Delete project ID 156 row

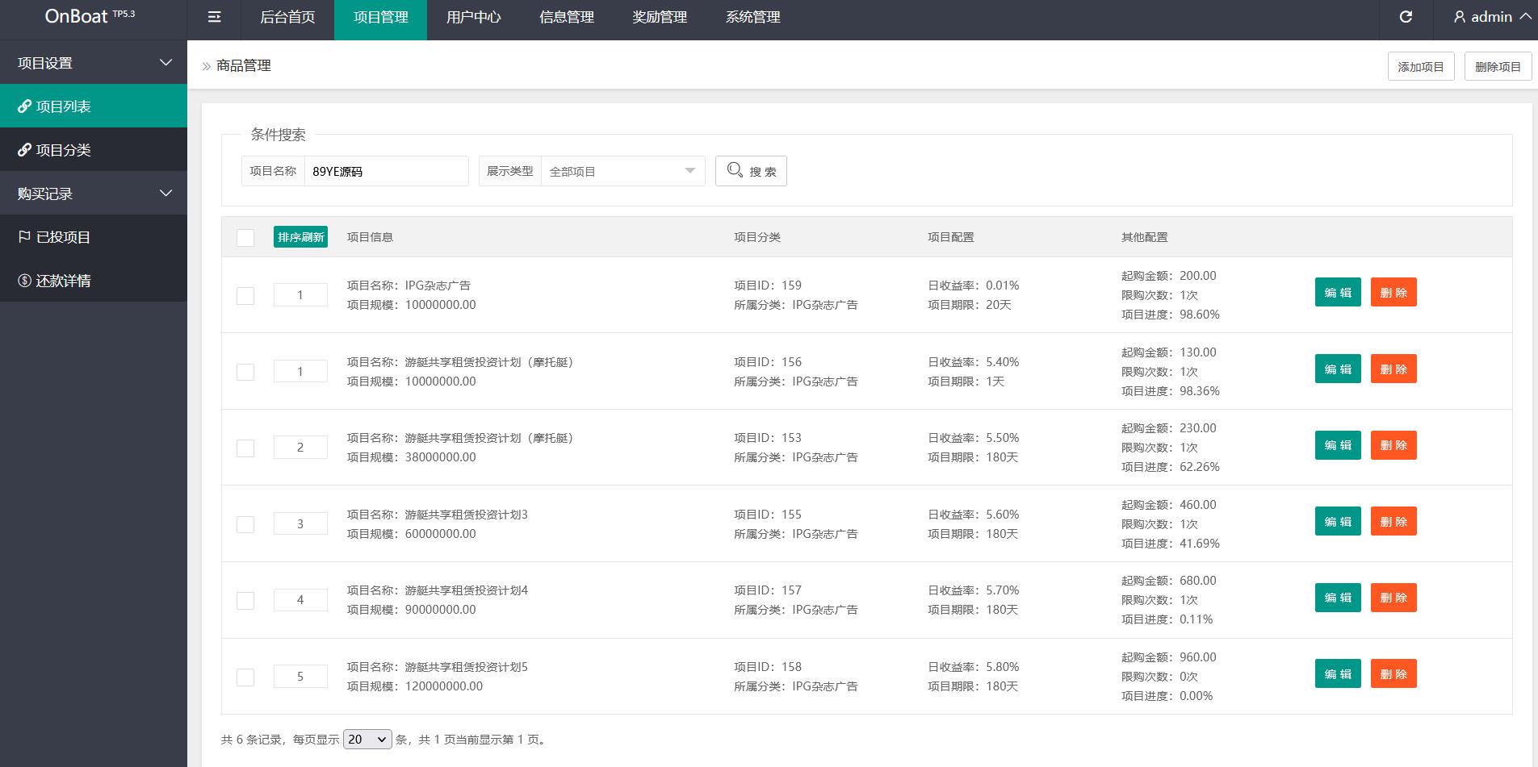[1393, 369]
